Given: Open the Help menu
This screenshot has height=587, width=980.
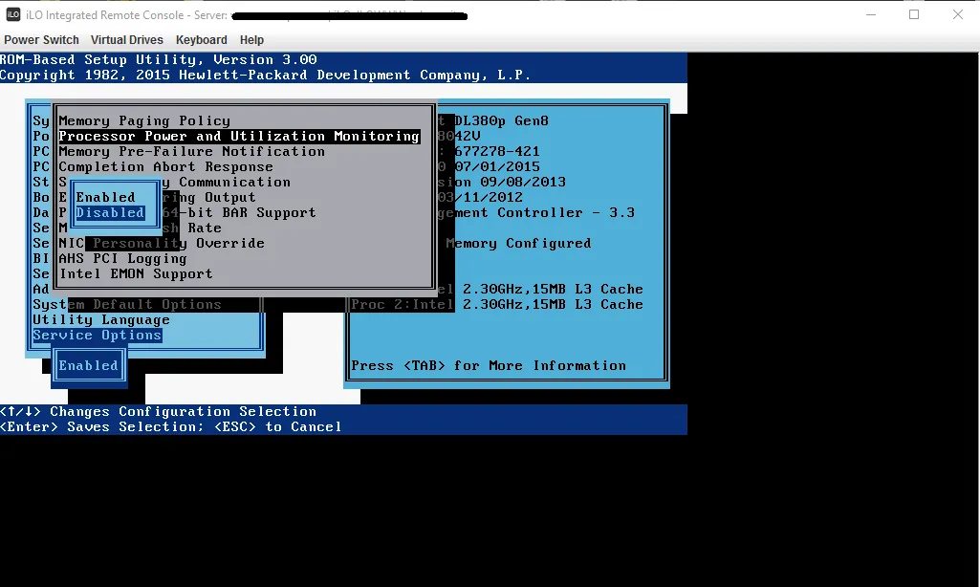Looking at the screenshot, I should (x=251, y=39).
